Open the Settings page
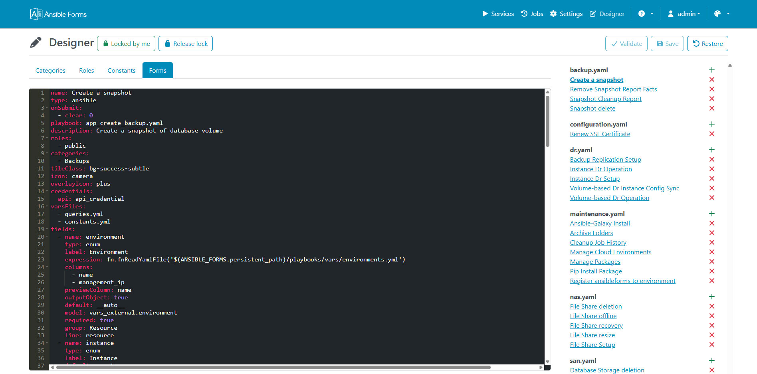This screenshot has height=374, width=757. [x=566, y=14]
